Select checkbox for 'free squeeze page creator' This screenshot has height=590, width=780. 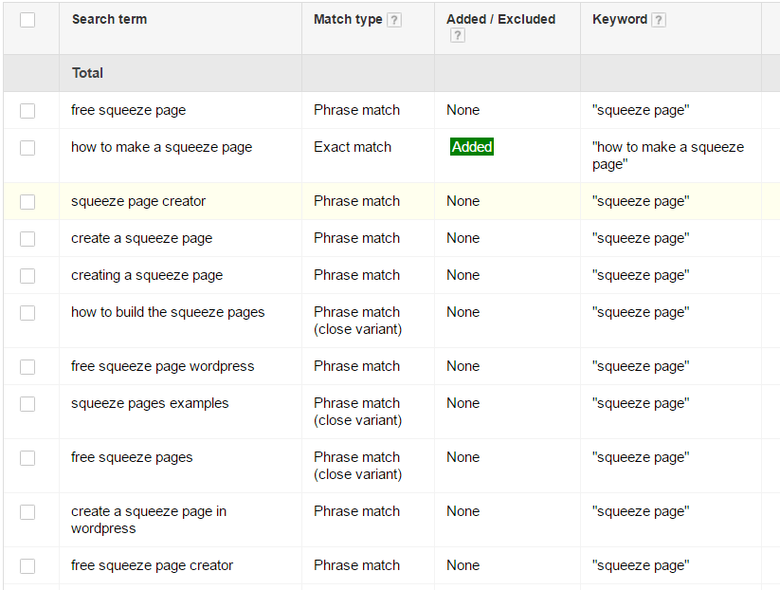coord(27,566)
